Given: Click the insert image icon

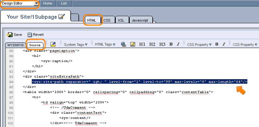Looking at the screenshot, I should (133, 44).
